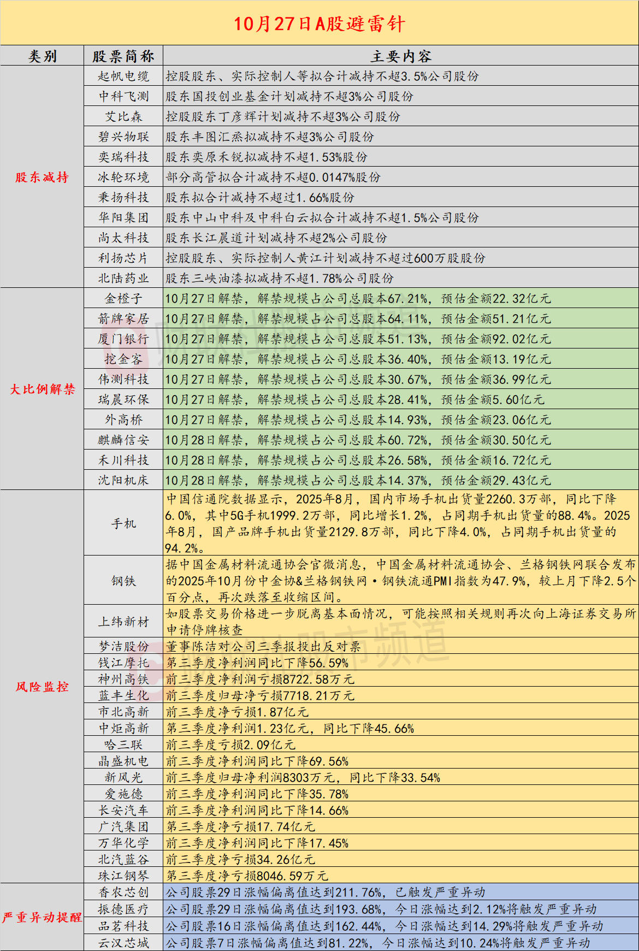Image resolution: width=639 pixels, height=951 pixels.
Task: Select stock name "北汽蓝谷"
Action: point(123,860)
